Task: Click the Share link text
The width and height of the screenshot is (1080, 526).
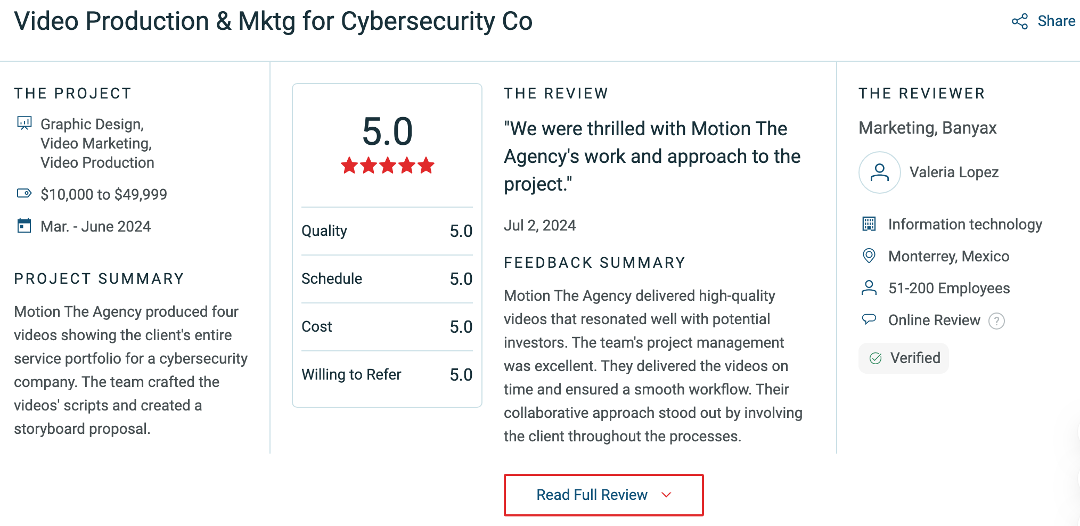Action: [1056, 21]
